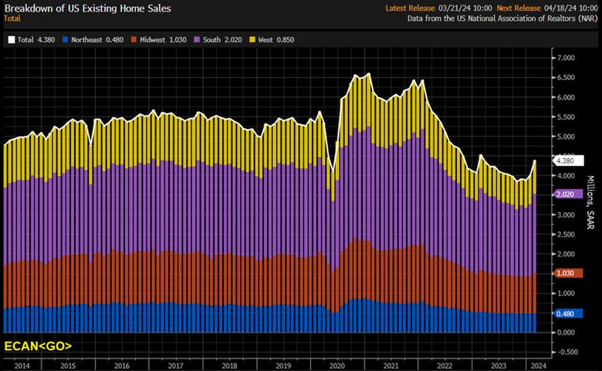
Task: Select the 'Total 4.380' legend label
Action: (x=36, y=39)
